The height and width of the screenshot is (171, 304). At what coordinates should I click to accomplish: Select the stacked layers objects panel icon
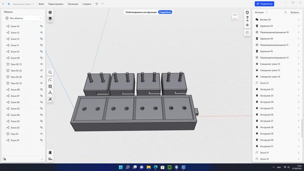(x=50, y=19)
